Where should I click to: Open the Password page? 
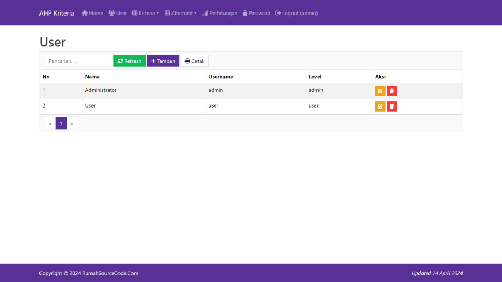point(256,13)
